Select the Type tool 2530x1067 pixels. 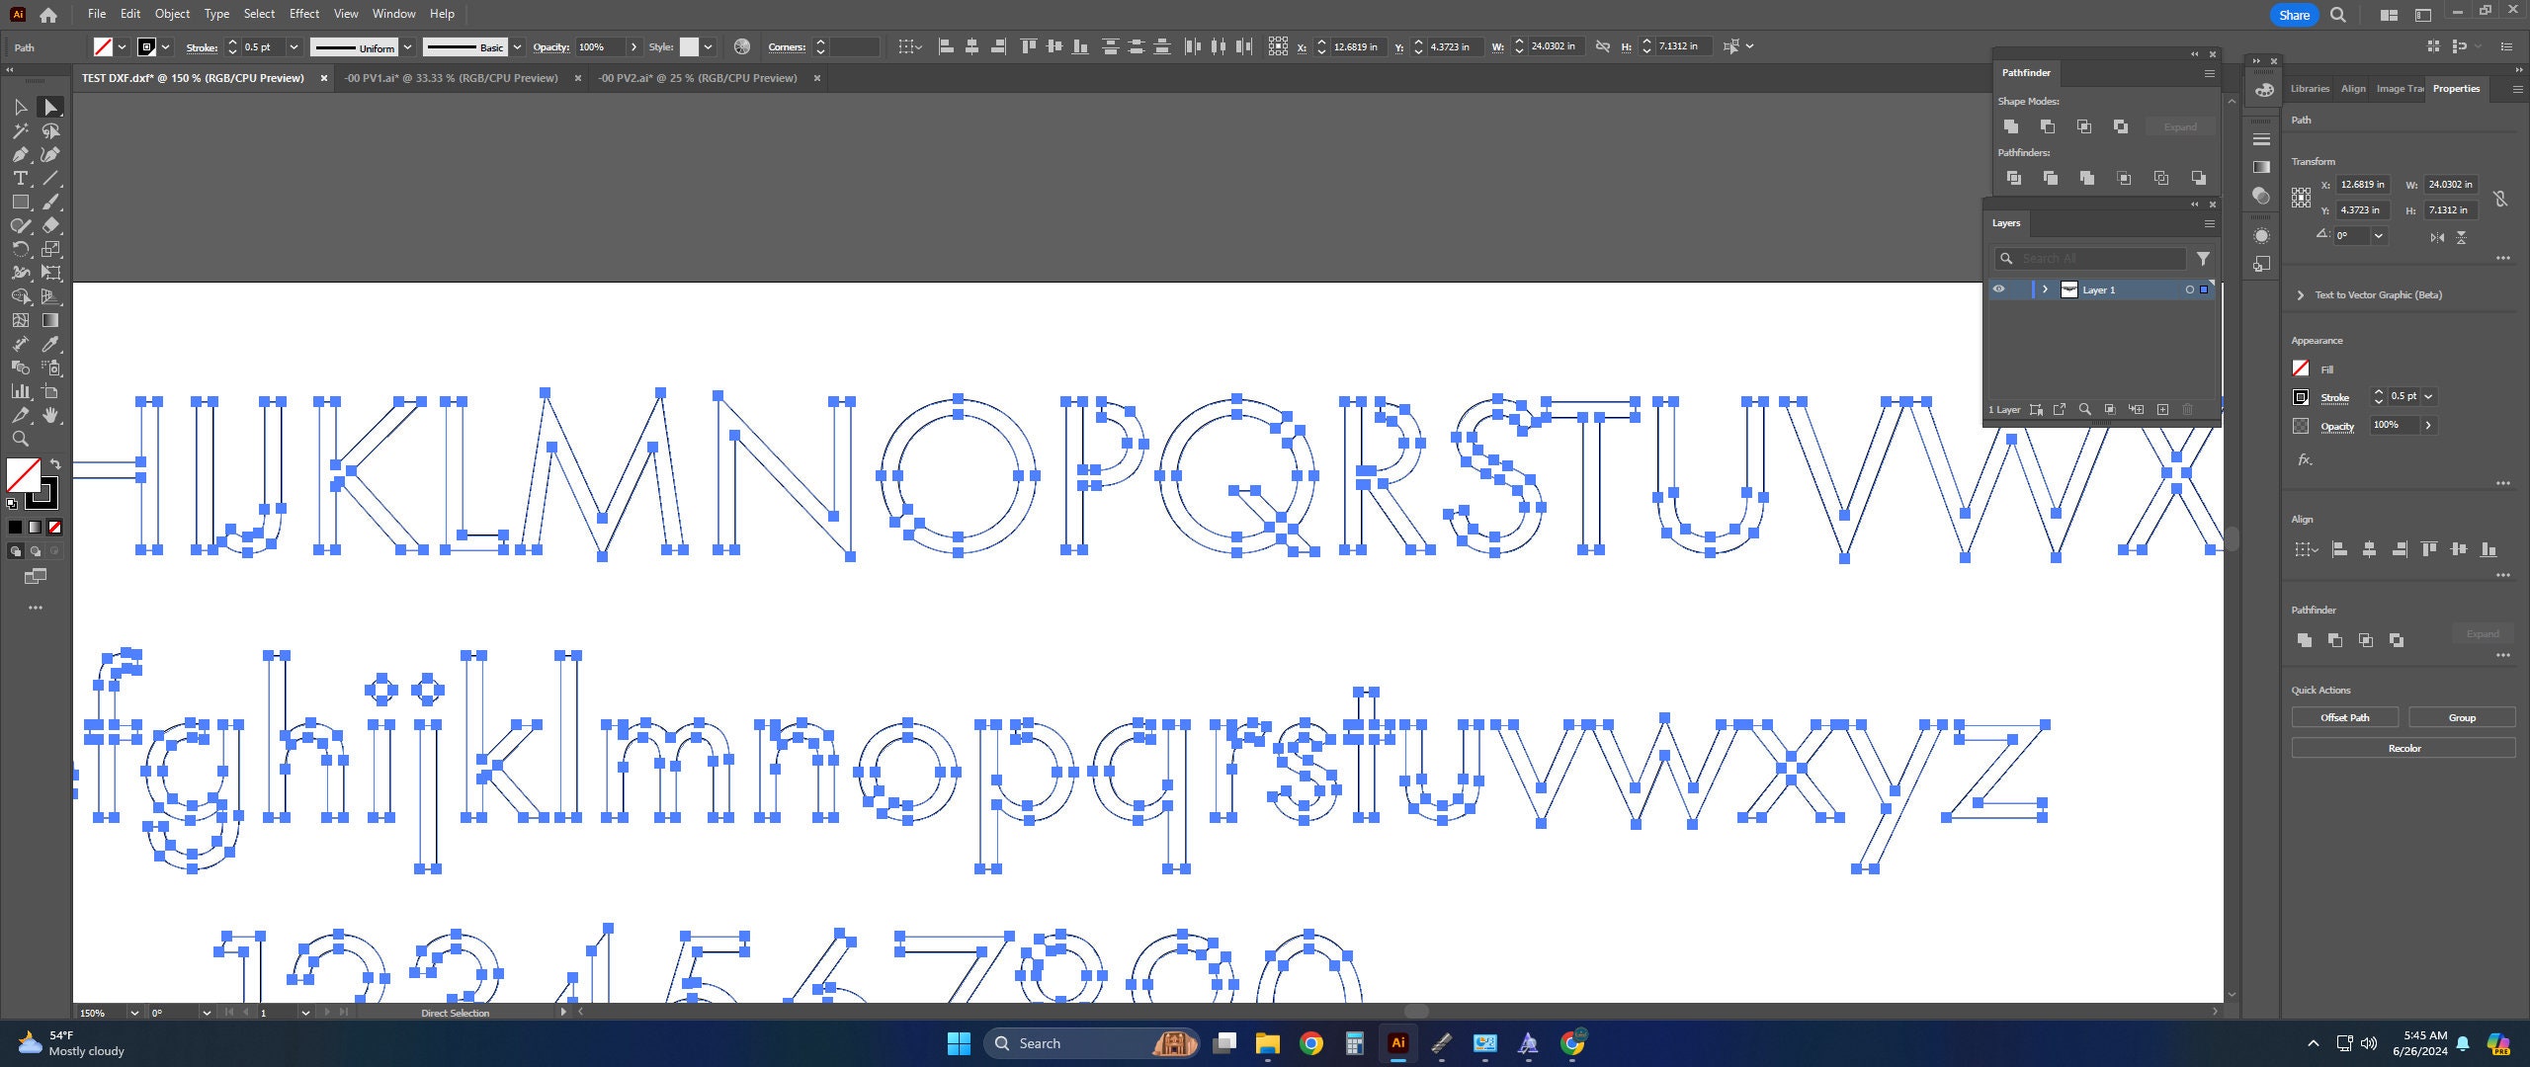[x=20, y=178]
